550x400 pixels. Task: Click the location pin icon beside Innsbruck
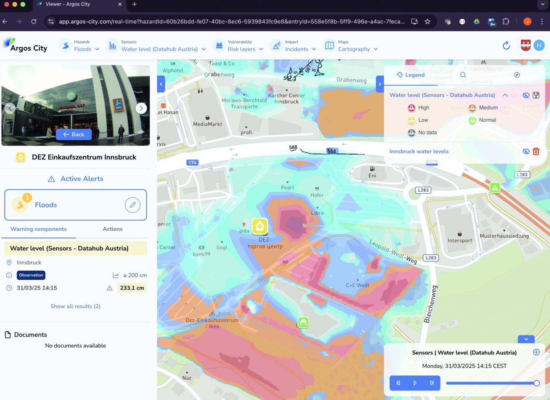(9, 263)
